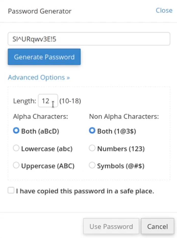Image resolution: width=177 pixels, height=238 pixels.
Task: Cancel the password generator dialog
Action: [157, 226]
